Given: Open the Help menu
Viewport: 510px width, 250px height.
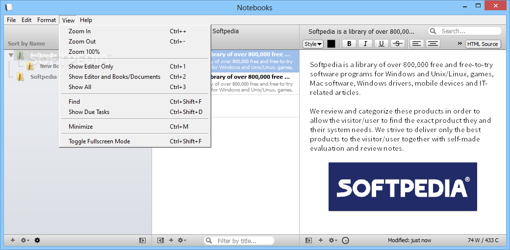Looking at the screenshot, I should pos(86,20).
